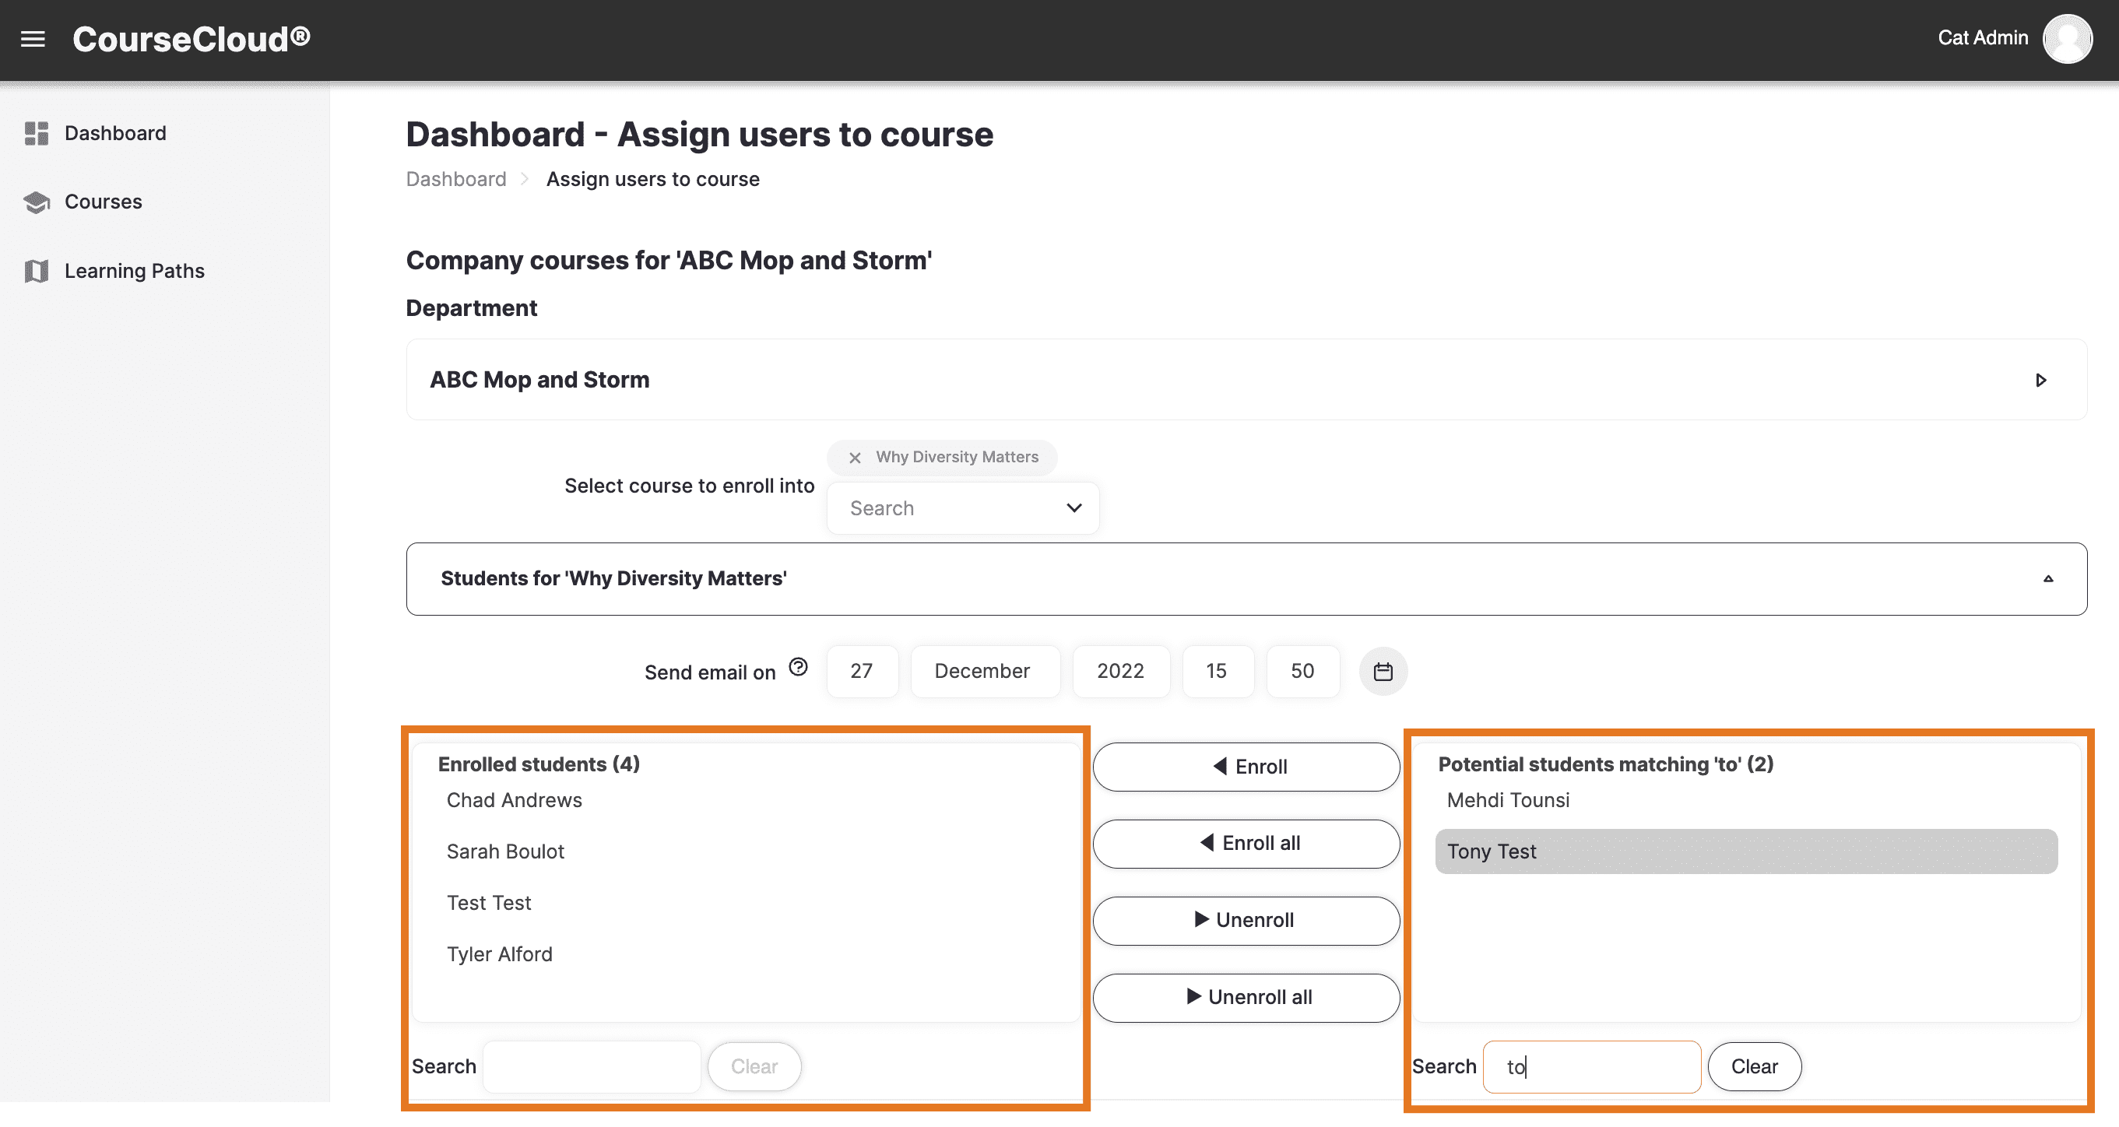Open Learning Paths in the sidebar
This screenshot has width=2119, height=1127.
tap(134, 271)
